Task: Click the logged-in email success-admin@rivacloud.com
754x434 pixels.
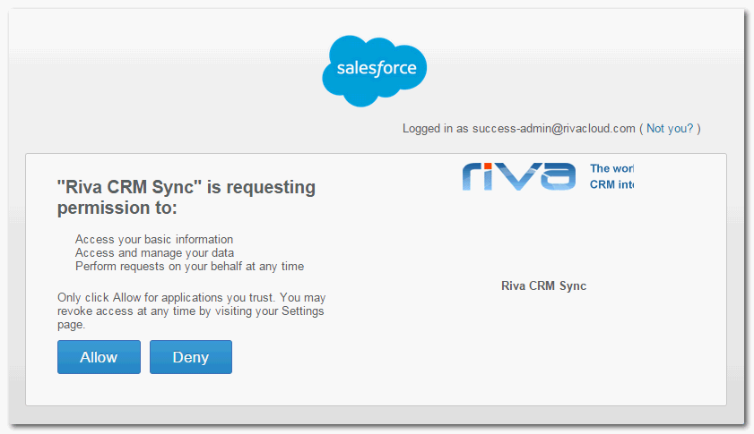Action: coord(553,129)
